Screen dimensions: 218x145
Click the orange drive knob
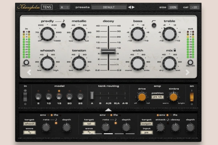coord(142,97)
